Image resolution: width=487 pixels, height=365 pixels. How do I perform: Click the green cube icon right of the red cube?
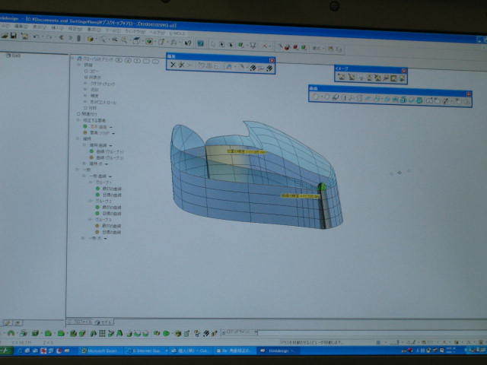[x=304, y=47]
